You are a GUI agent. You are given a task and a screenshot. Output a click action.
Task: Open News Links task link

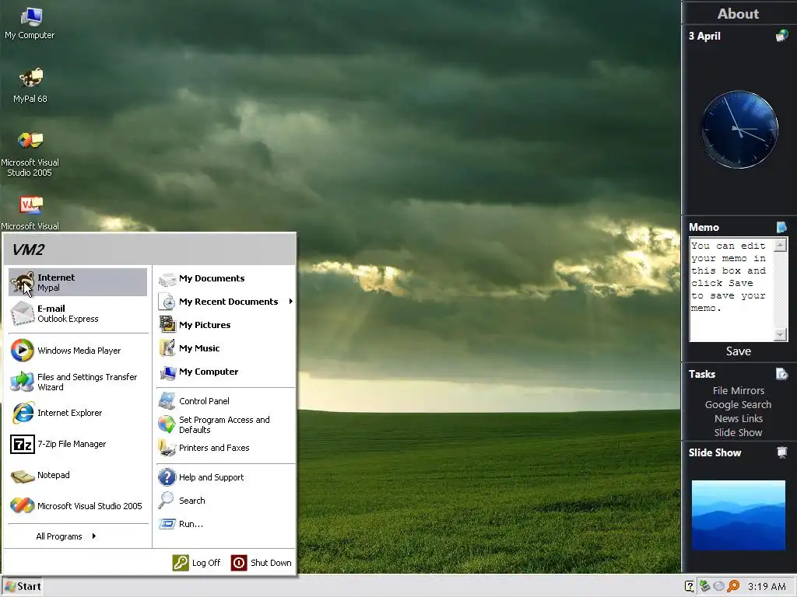tap(739, 419)
